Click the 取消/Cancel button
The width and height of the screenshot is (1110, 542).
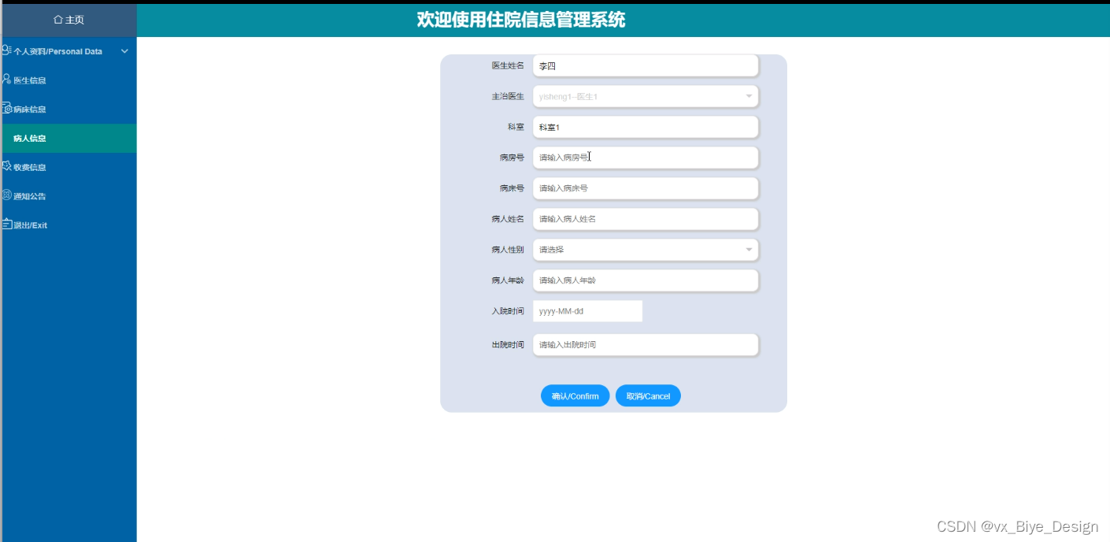[x=648, y=396]
